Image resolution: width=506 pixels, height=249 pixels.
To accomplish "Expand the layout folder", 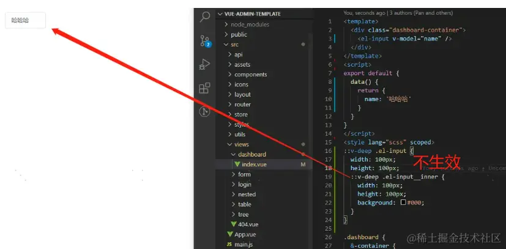I will (230, 94).
